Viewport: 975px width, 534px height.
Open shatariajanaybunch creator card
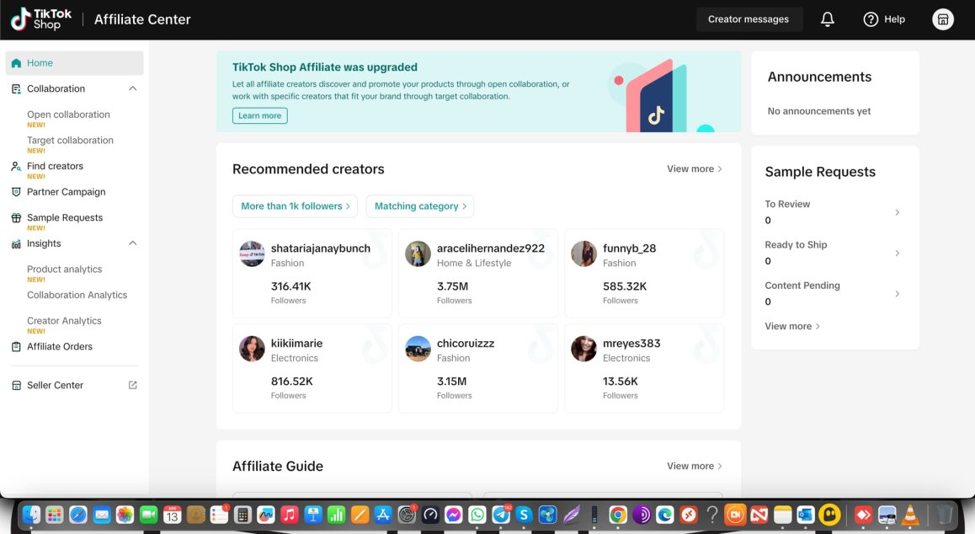click(312, 273)
